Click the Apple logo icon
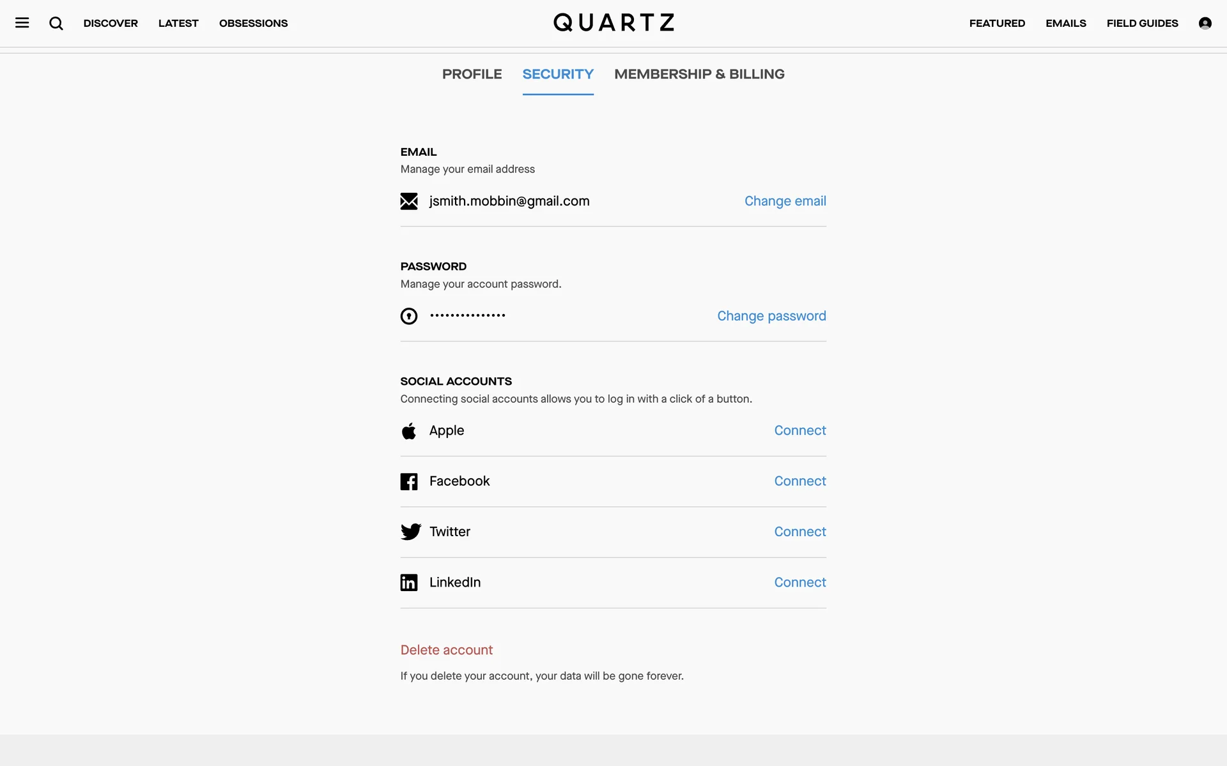Screen dimensions: 1227x766 [409, 431]
